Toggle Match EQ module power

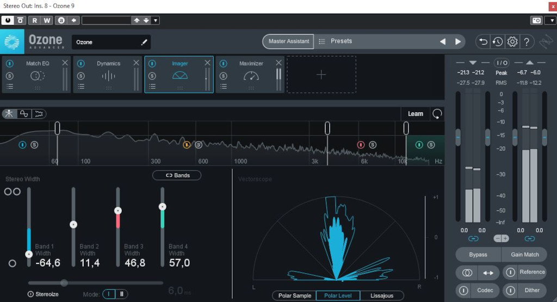tap(10, 63)
